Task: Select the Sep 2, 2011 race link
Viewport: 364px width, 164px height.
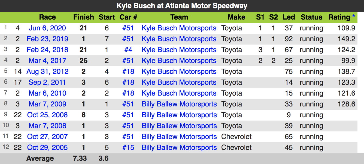Action: (47, 82)
